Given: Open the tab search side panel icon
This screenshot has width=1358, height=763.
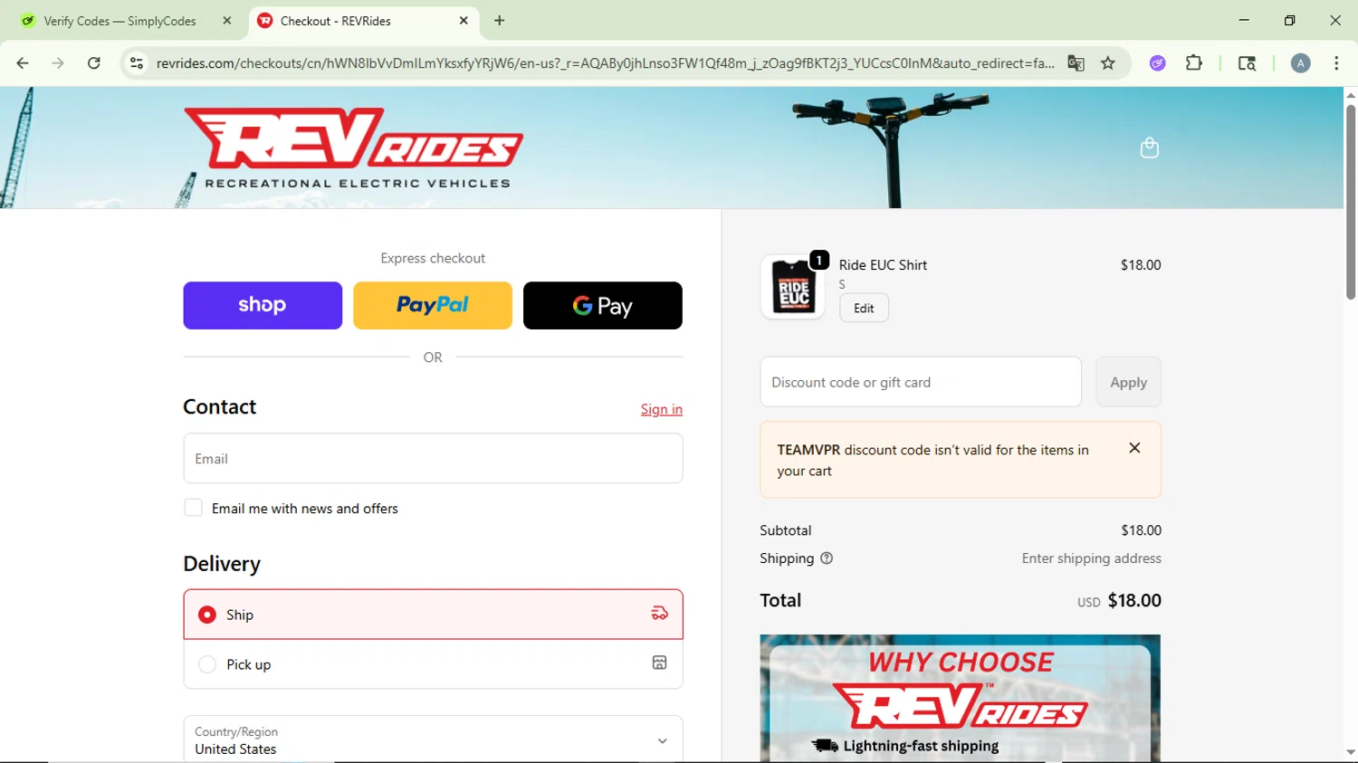Looking at the screenshot, I should (x=1247, y=63).
